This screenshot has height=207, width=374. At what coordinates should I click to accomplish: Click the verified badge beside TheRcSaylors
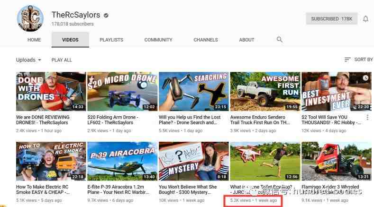tap(106, 15)
